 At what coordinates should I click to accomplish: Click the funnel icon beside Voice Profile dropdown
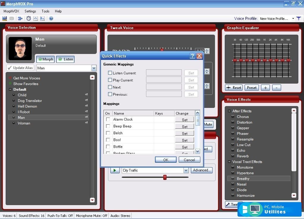click(x=299, y=18)
